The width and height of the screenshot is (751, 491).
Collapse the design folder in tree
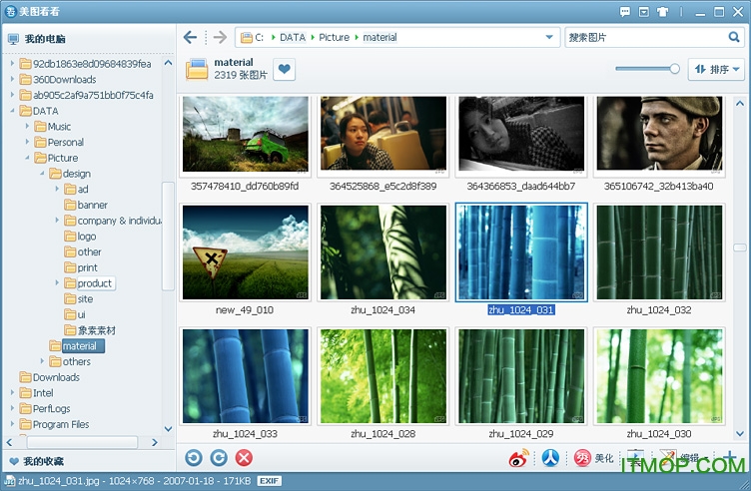coord(43,174)
